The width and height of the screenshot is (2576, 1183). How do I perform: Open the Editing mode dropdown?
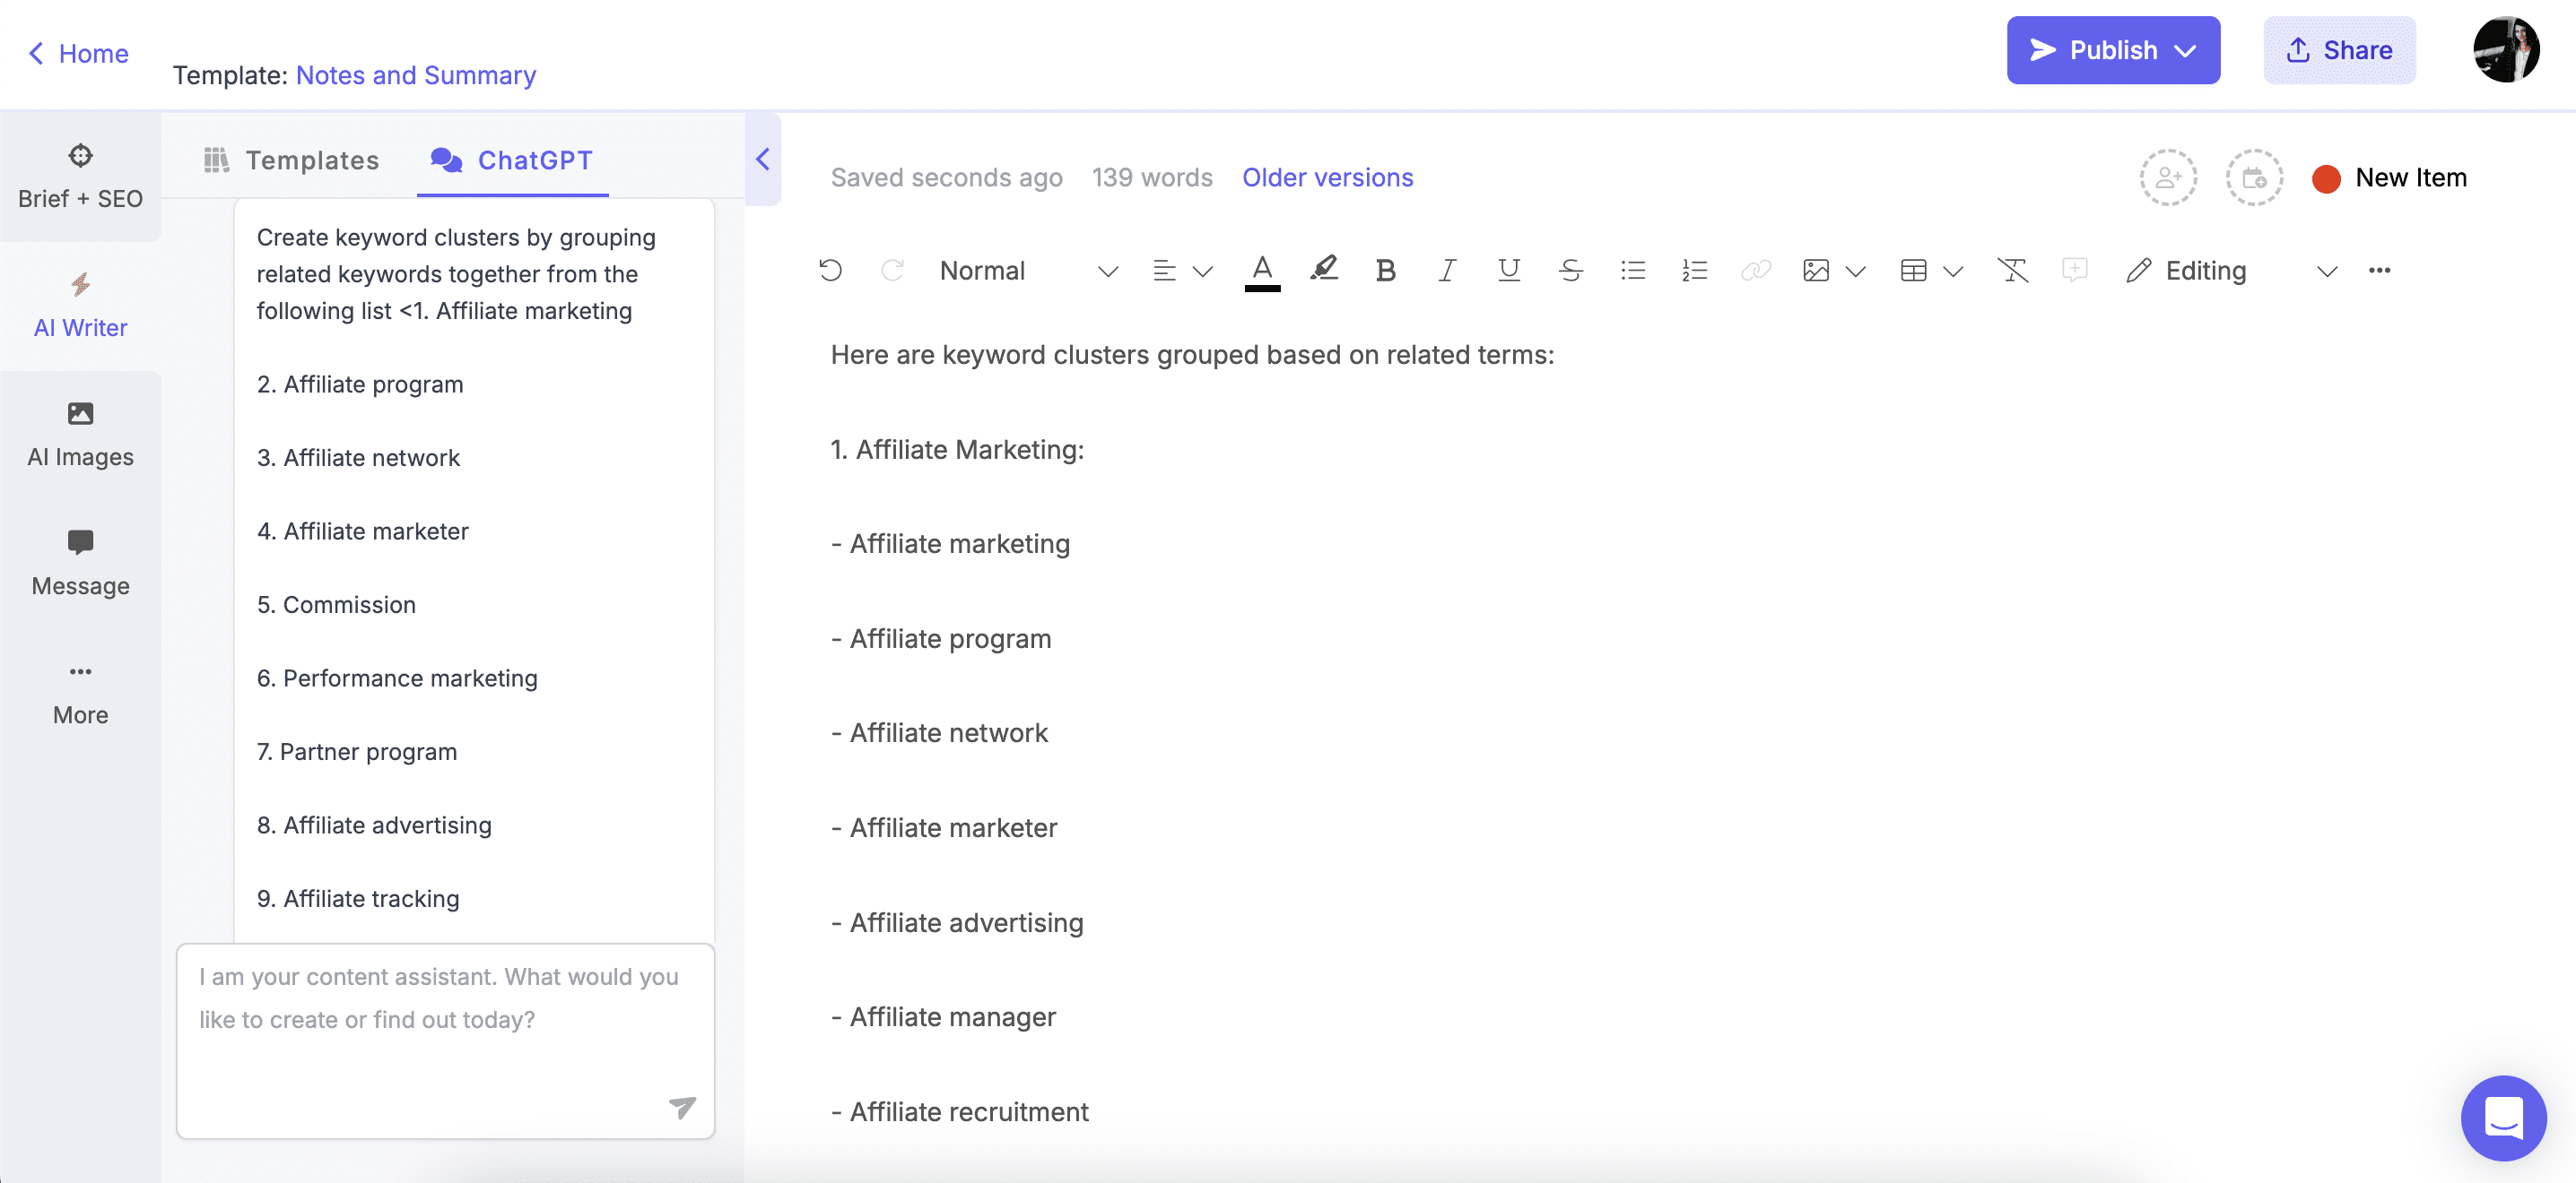[x=2231, y=271]
